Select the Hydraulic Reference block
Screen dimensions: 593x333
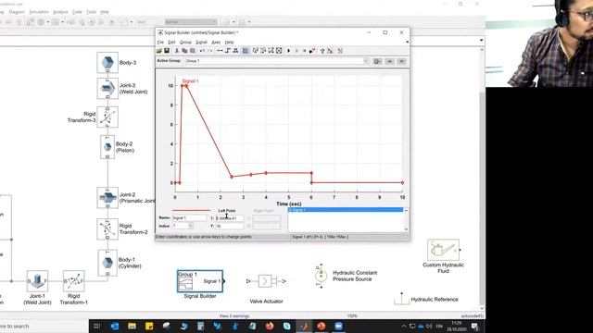pyautogui.click(x=401, y=299)
